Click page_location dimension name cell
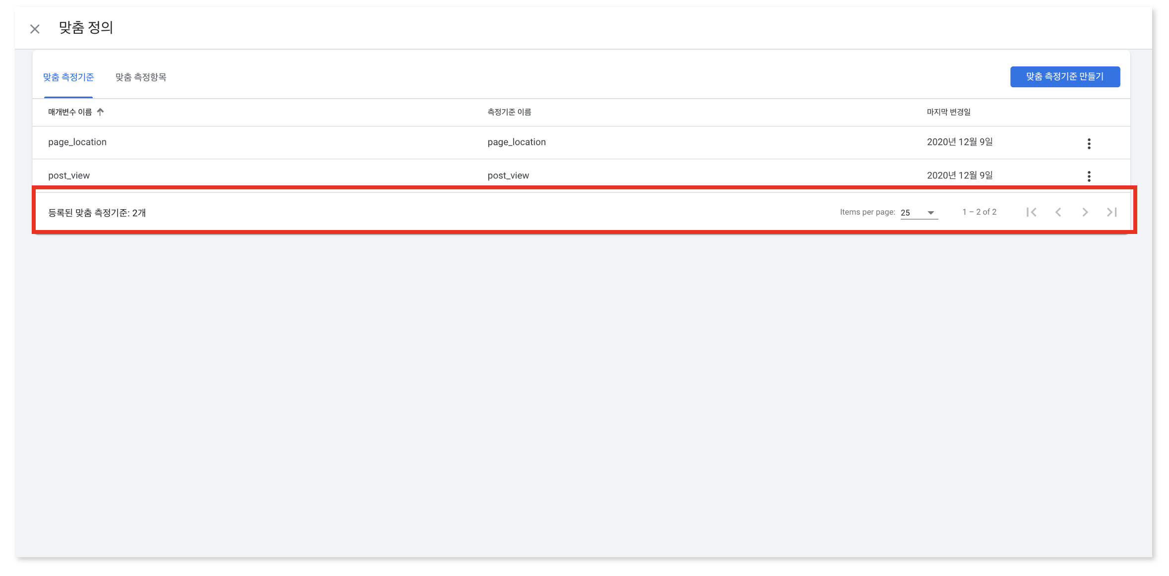 point(517,142)
